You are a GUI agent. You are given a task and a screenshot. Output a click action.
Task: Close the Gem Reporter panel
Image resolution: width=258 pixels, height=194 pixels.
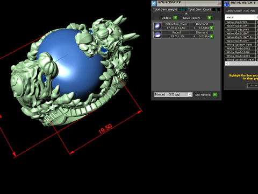coord(219,3)
